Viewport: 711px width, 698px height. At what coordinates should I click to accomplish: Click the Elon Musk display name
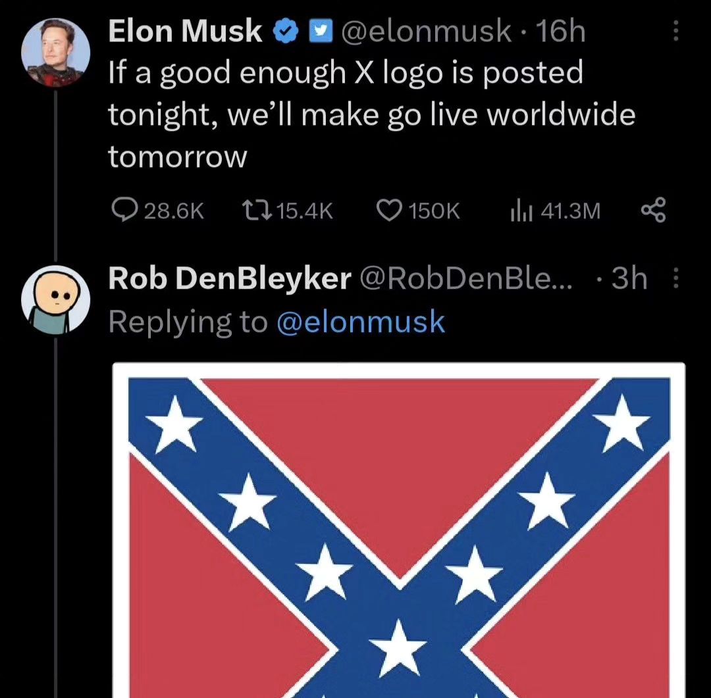click(x=185, y=31)
